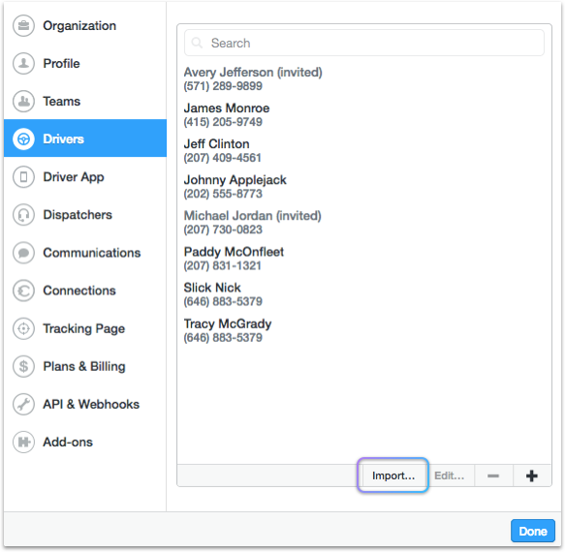Open the Add-ons puzzle piece icon
The height and width of the screenshot is (552, 565).
pos(23,442)
